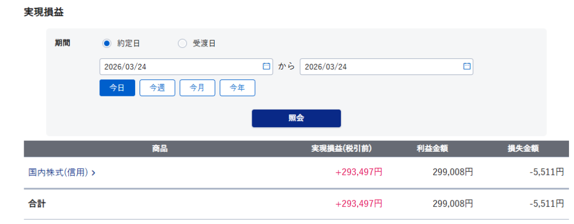Open the end date calendar picker icon
Viewport: 574px width, 224px height.
pyautogui.click(x=466, y=67)
